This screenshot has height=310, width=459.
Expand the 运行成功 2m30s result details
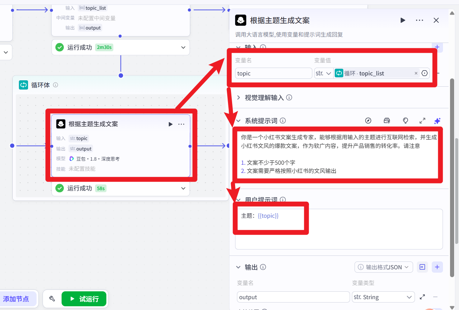pyautogui.click(x=183, y=47)
